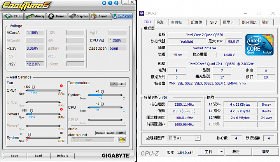The height and width of the screenshot is (162, 280).
Task: Click the CPU Vid 1.250V value
Action: click(x=118, y=40)
